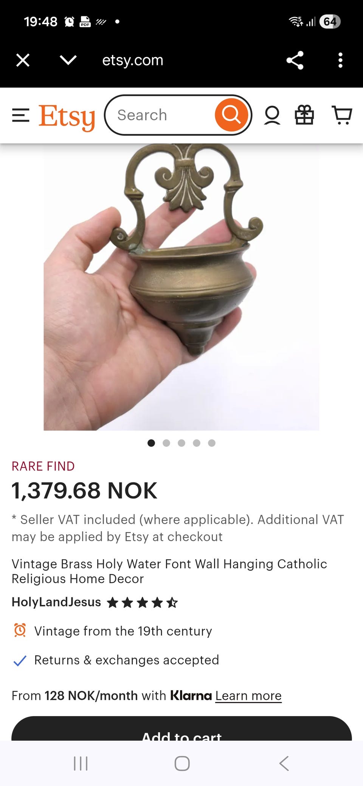Screen dimensions: 363x786
Task: Open Klarna Learn more link
Action: (248, 695)
